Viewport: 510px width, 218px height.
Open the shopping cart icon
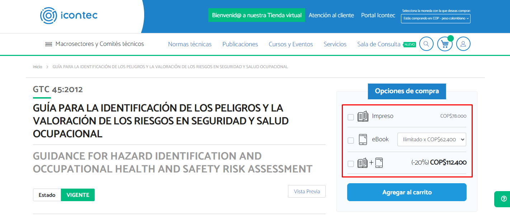click(x=445, y=44)
